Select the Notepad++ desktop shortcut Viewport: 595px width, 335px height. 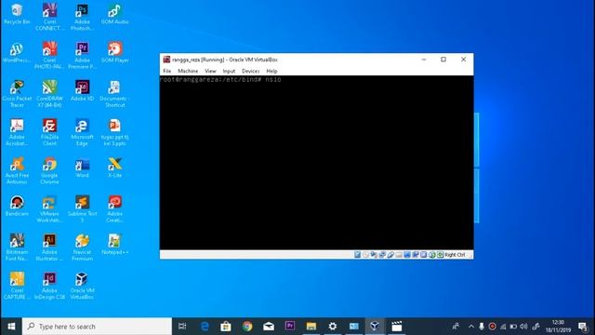pos(114,244)
